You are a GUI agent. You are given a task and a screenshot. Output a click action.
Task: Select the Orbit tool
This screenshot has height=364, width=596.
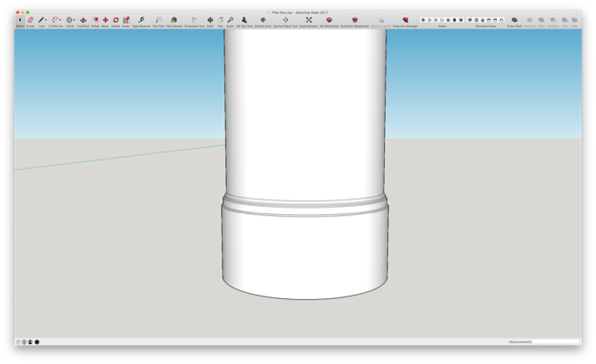(x=209, y=20)
